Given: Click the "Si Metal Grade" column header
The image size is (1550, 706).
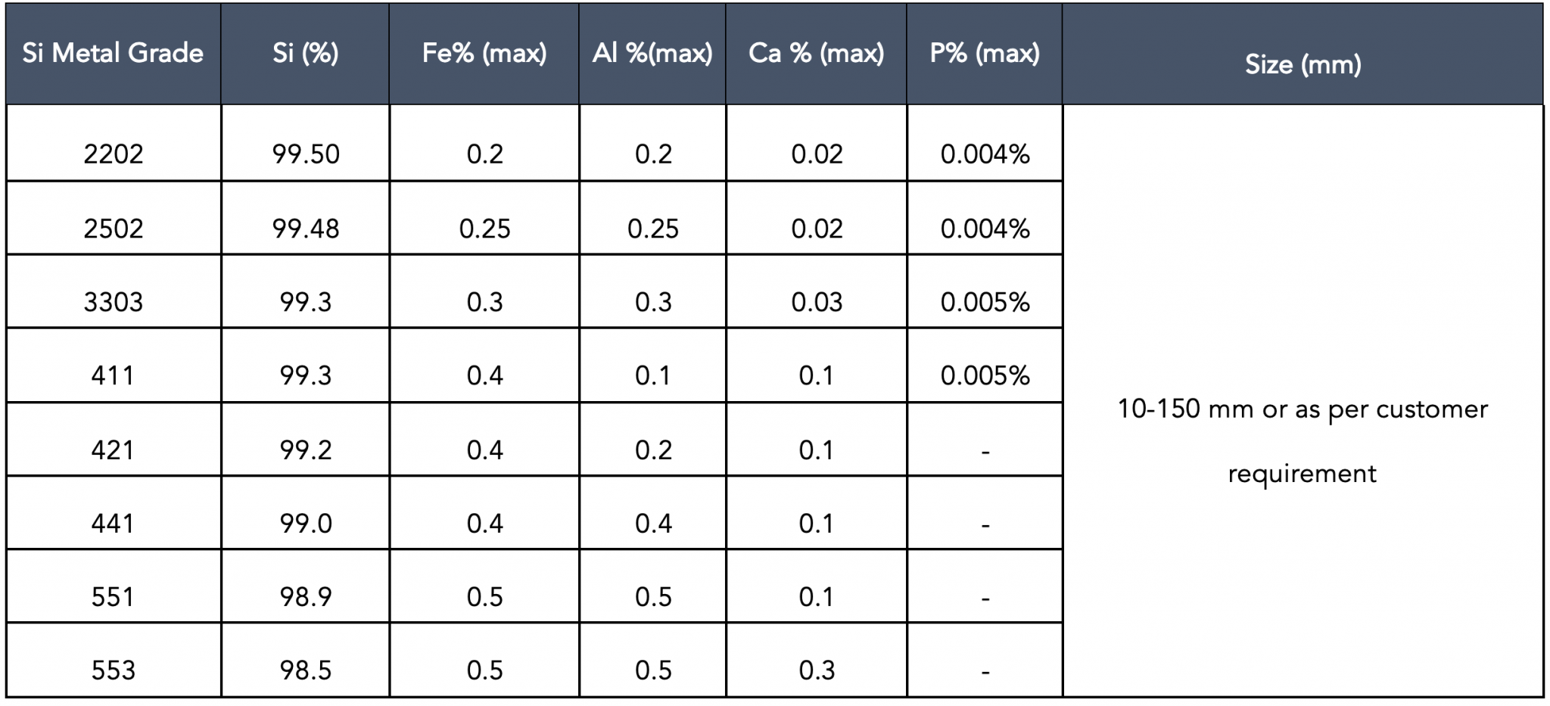Looking at the screenshot, I should click(113, 53).
